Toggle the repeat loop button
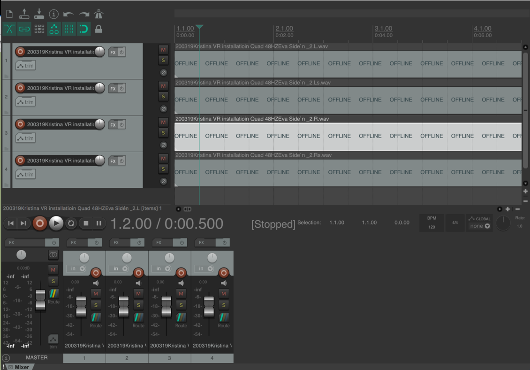This screenshot has width=530, height=370. pos(71,224)
